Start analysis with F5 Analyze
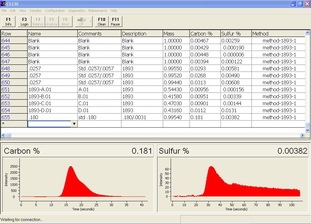Screen dimensions: 311x224 pyautogui.click(x=52, y=21)
